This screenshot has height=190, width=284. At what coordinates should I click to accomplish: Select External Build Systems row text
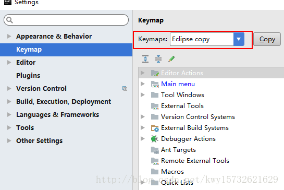click(x=195, y=128)
